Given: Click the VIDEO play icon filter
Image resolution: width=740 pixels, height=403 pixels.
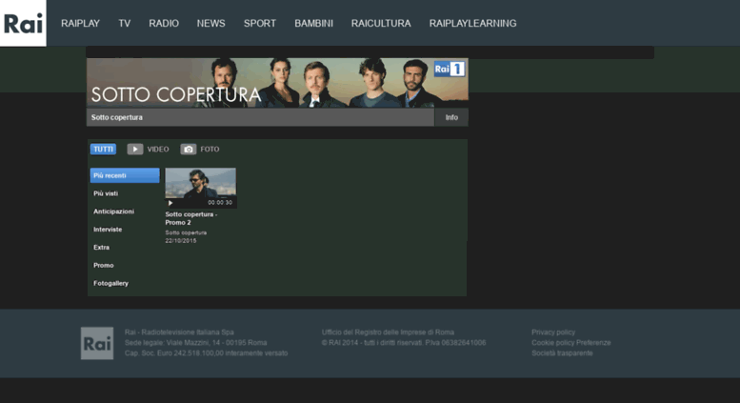Looking at the screenshot, I should click(135, 150).
